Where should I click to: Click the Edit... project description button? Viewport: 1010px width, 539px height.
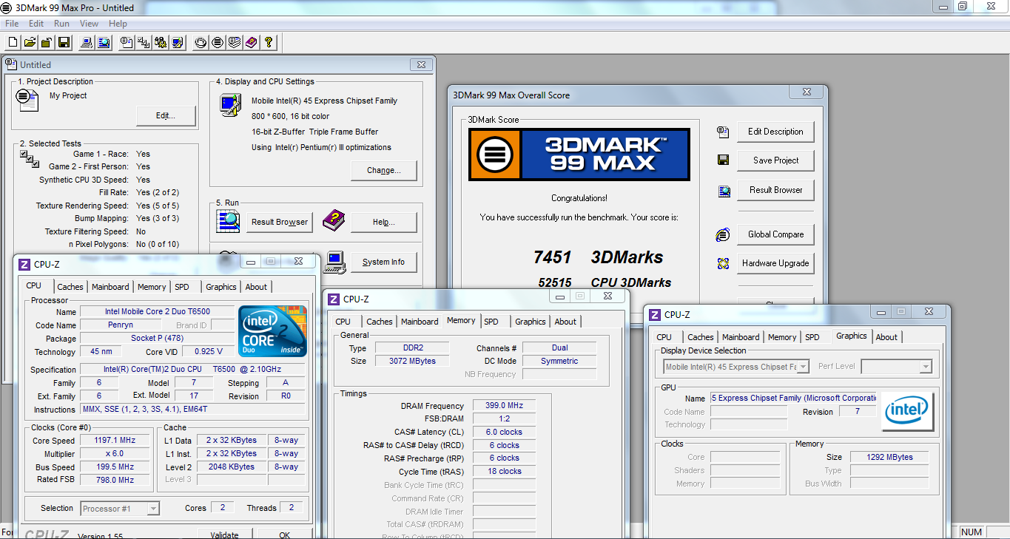coord(166,116)
